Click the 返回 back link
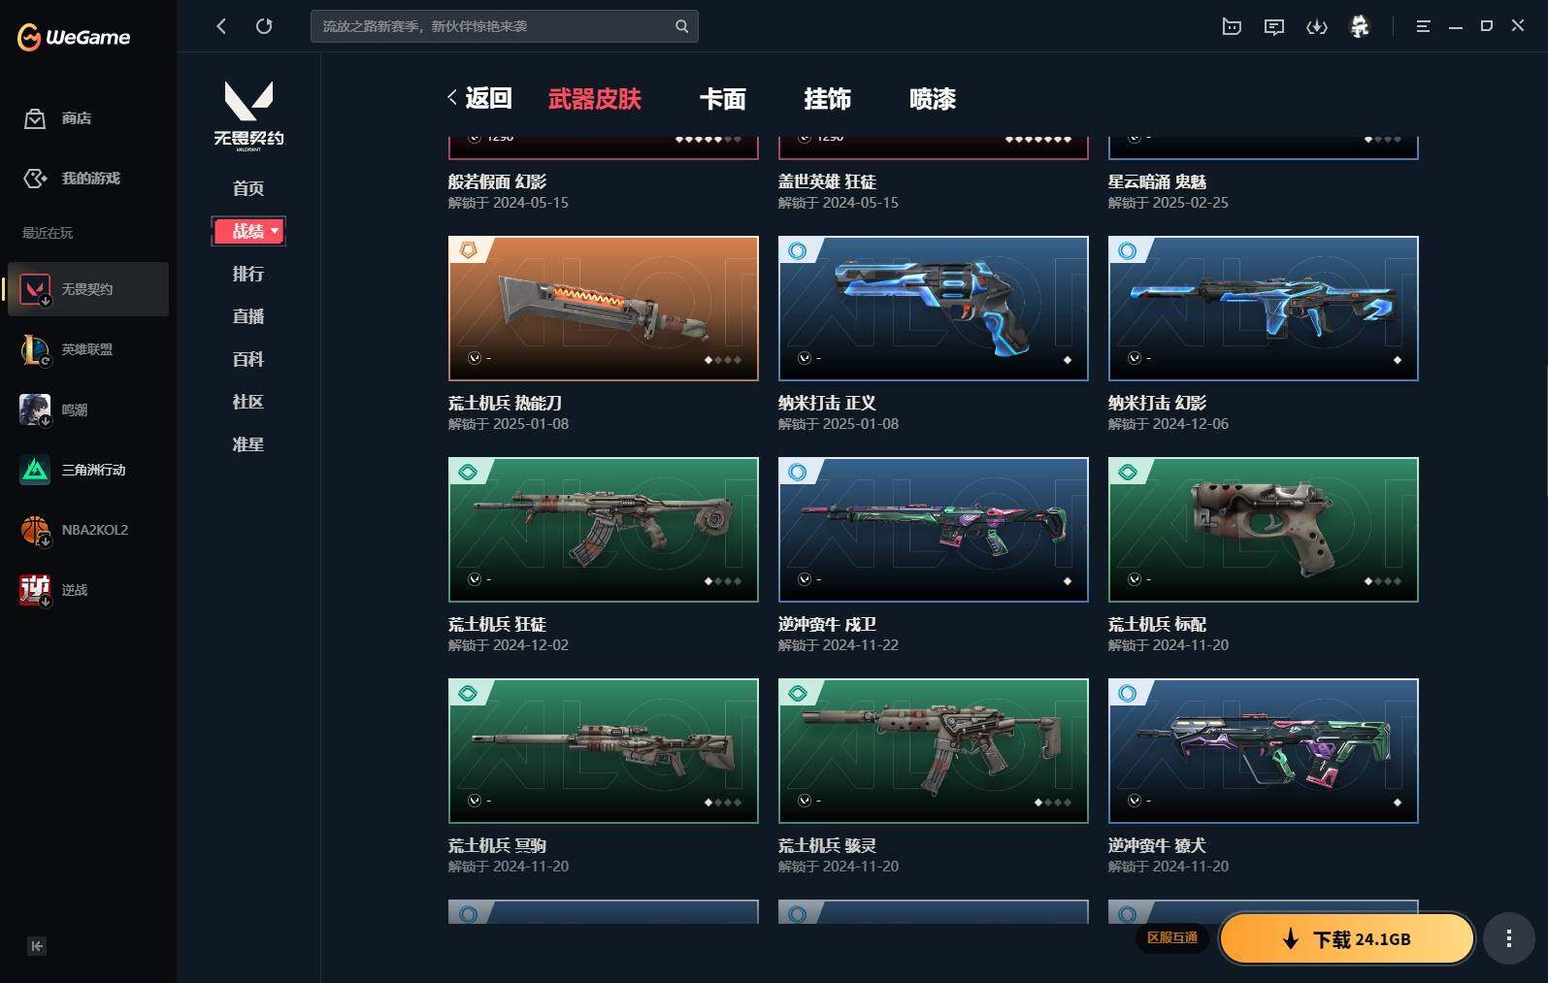This screenshot has width=1548, height=983. [479, 98]
